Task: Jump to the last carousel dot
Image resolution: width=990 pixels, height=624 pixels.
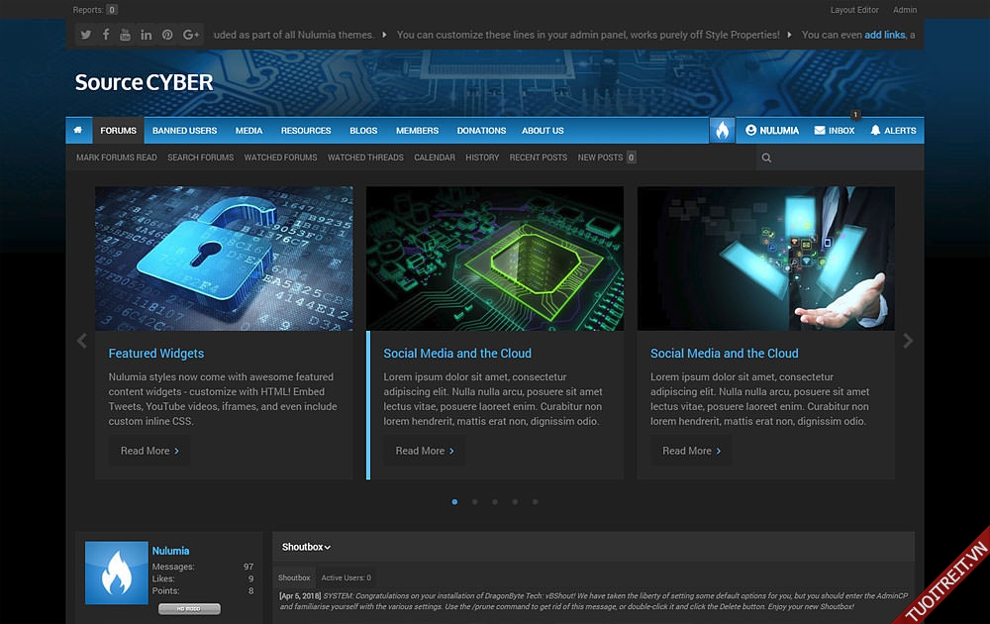Action: 536,502
